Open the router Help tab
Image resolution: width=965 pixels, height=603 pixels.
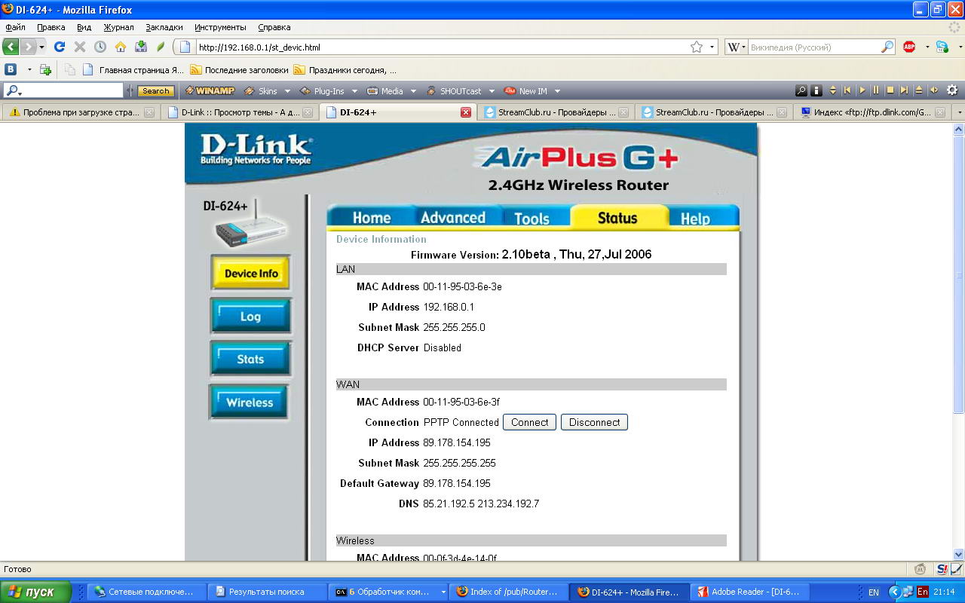click(695, 218)
